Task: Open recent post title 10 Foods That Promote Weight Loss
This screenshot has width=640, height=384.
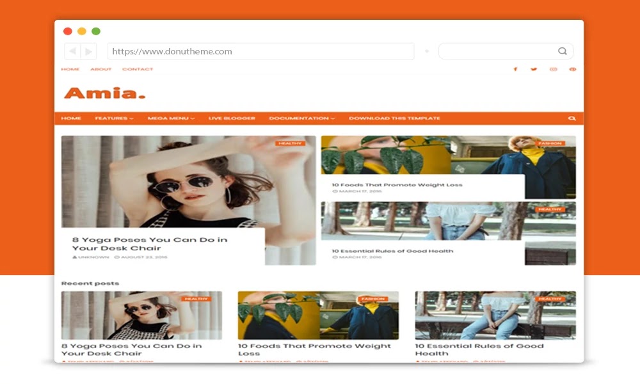Action: 315,349
